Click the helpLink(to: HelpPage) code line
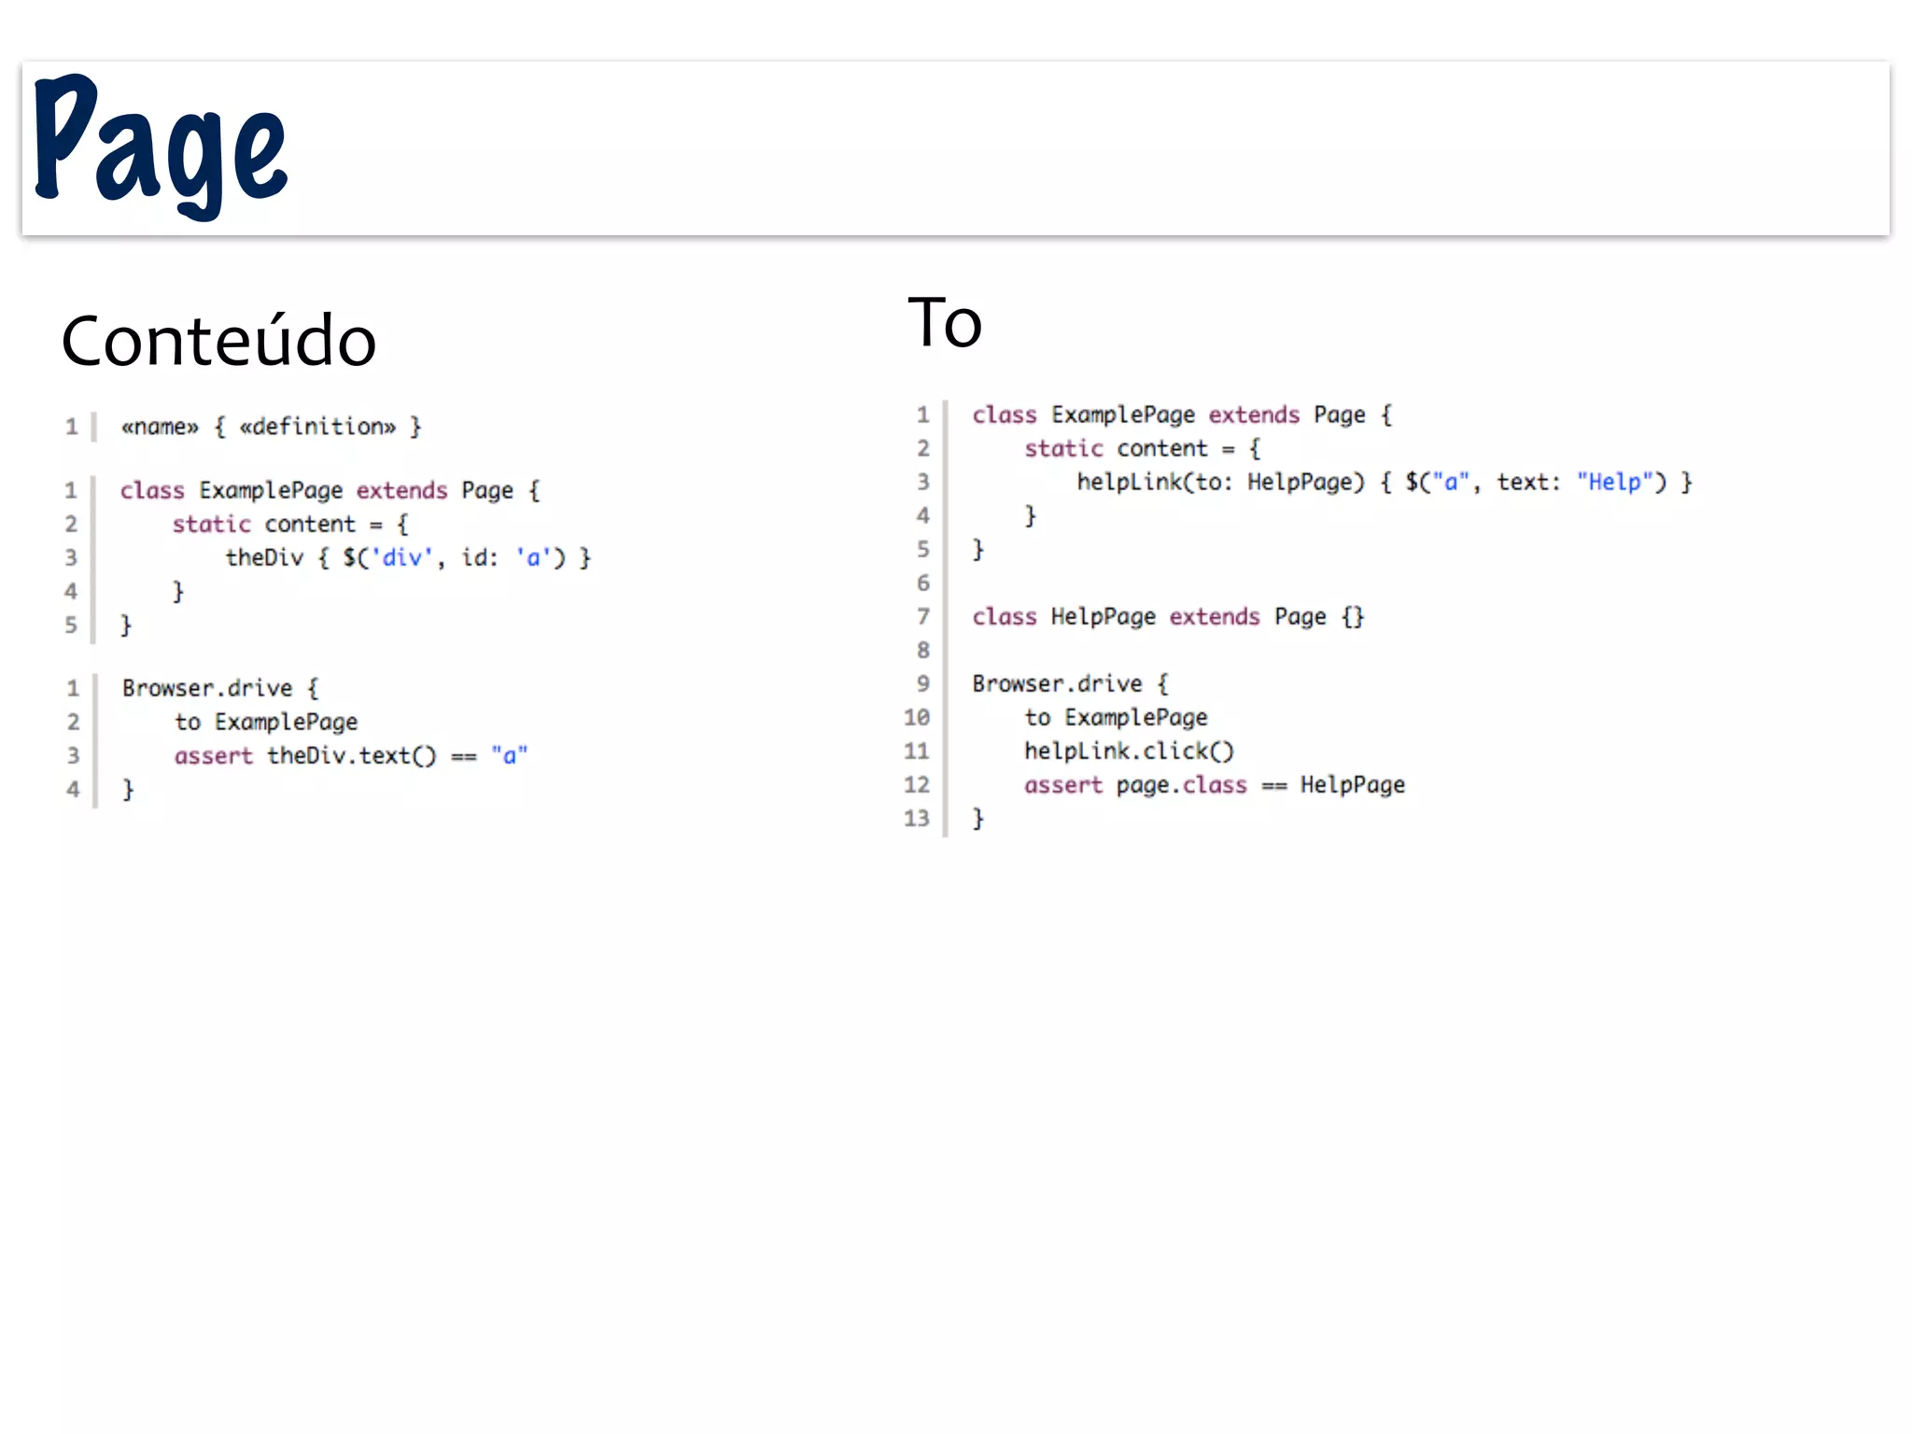The width and height of the screenshot is (1912, 1434). tap(1384, 483)
